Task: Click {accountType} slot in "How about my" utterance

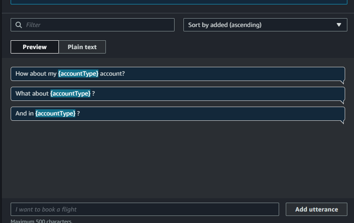Action: pos(78,73)
